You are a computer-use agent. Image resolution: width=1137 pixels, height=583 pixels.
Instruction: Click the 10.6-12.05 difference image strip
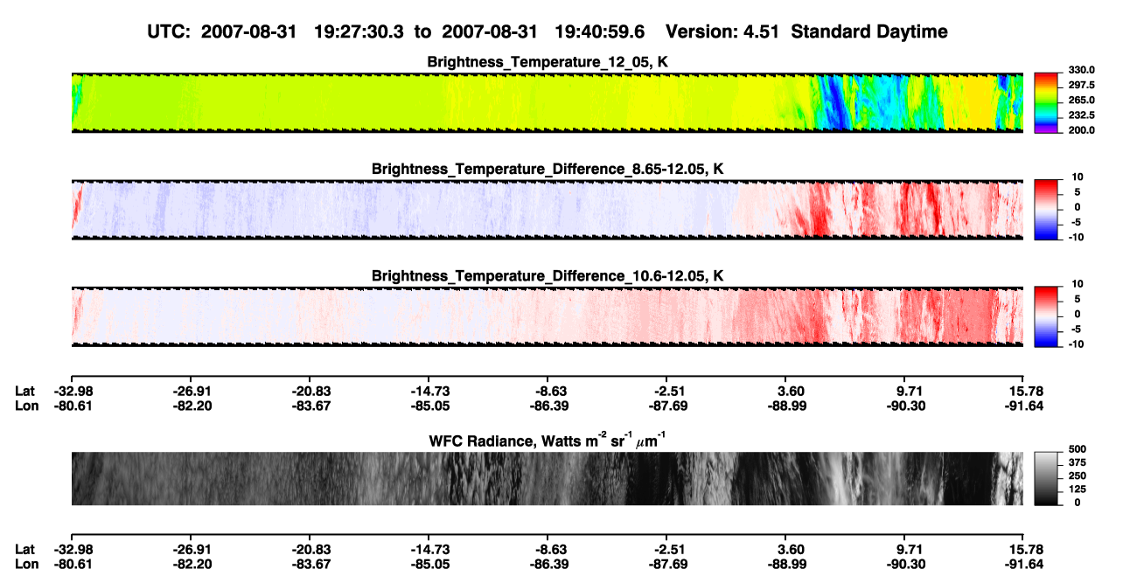click(548, 316)
